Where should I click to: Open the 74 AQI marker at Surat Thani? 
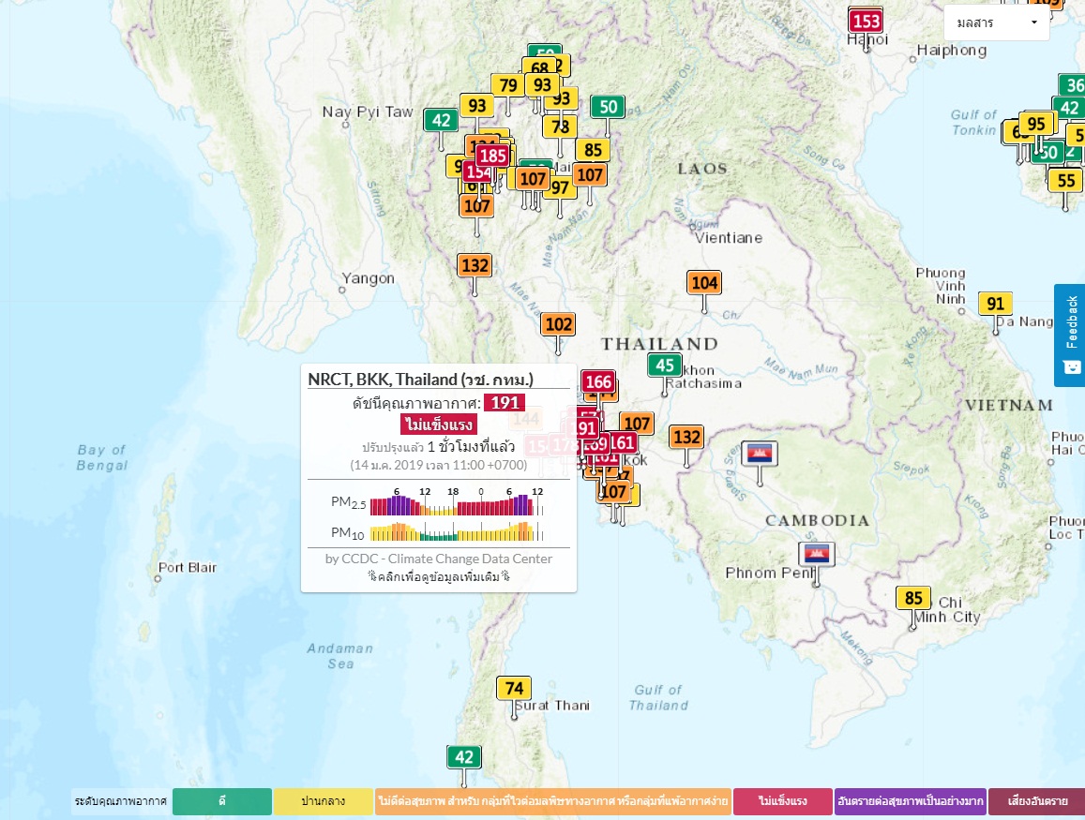pos(513,689)
